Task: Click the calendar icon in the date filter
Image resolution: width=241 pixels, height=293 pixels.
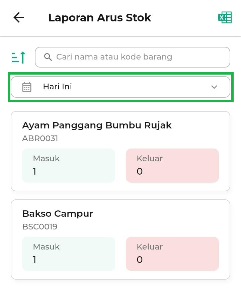Action: click(27, 87)
